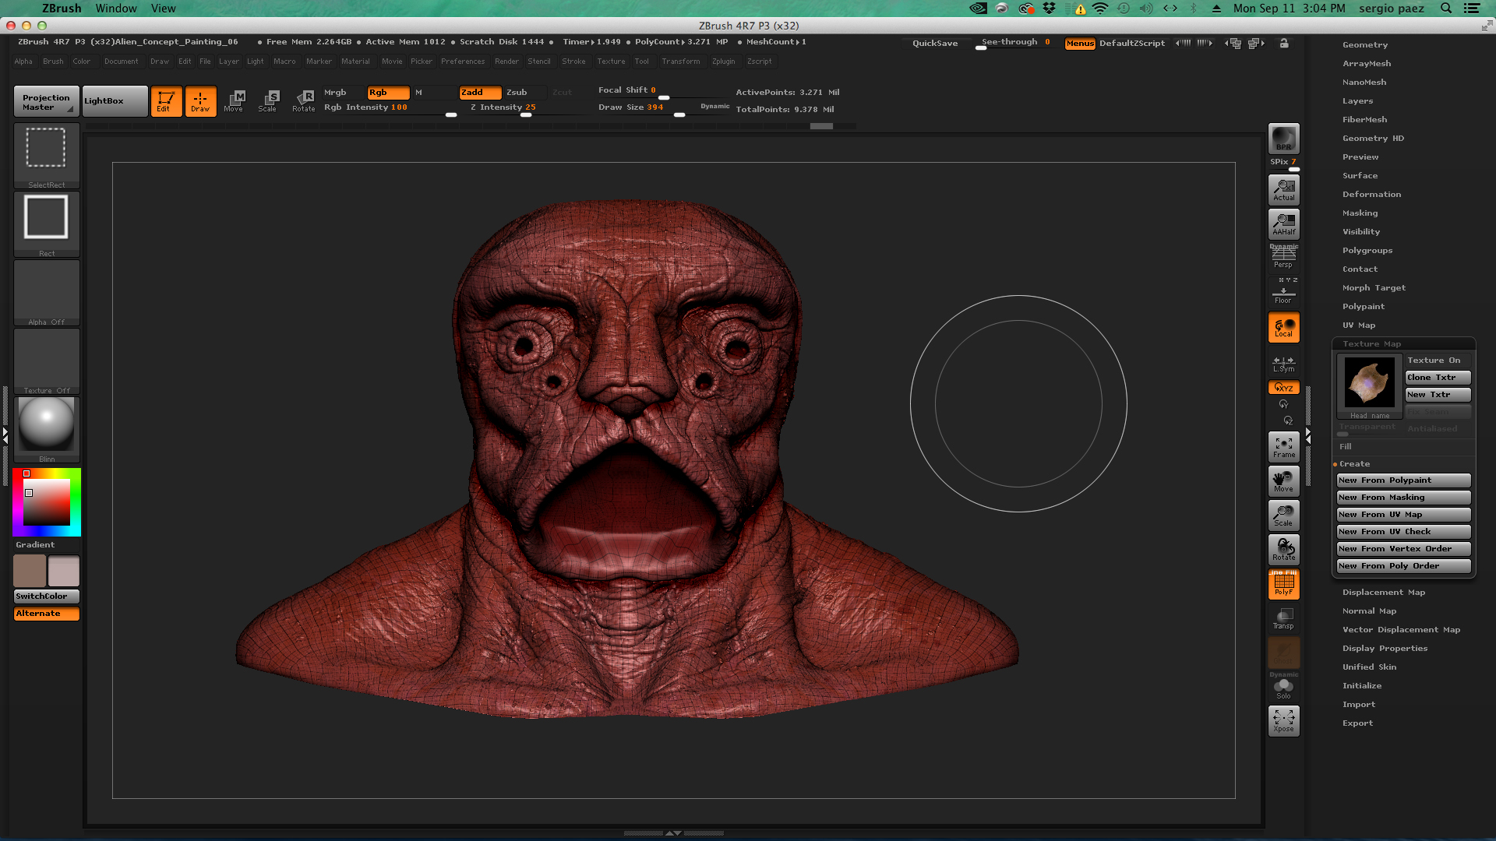Viewport: 1496px width, 841px height.
Task: Open the Tool menu
Action: 641,62
